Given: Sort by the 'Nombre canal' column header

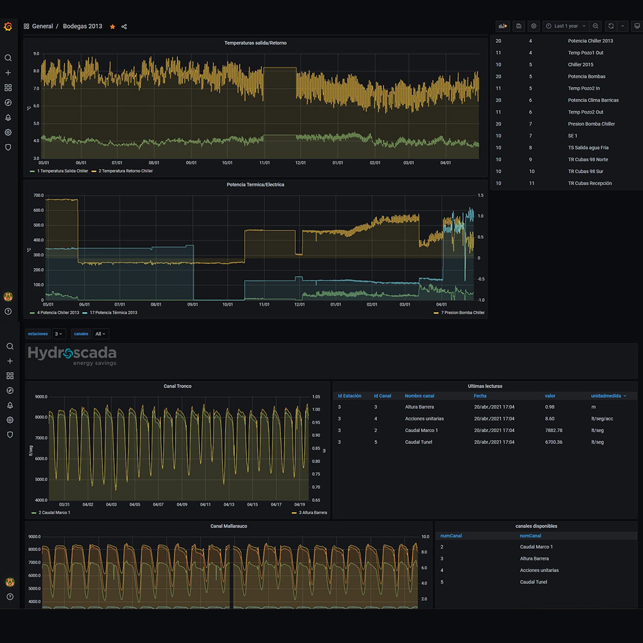Looking at the screenshot, I should 419,396.
